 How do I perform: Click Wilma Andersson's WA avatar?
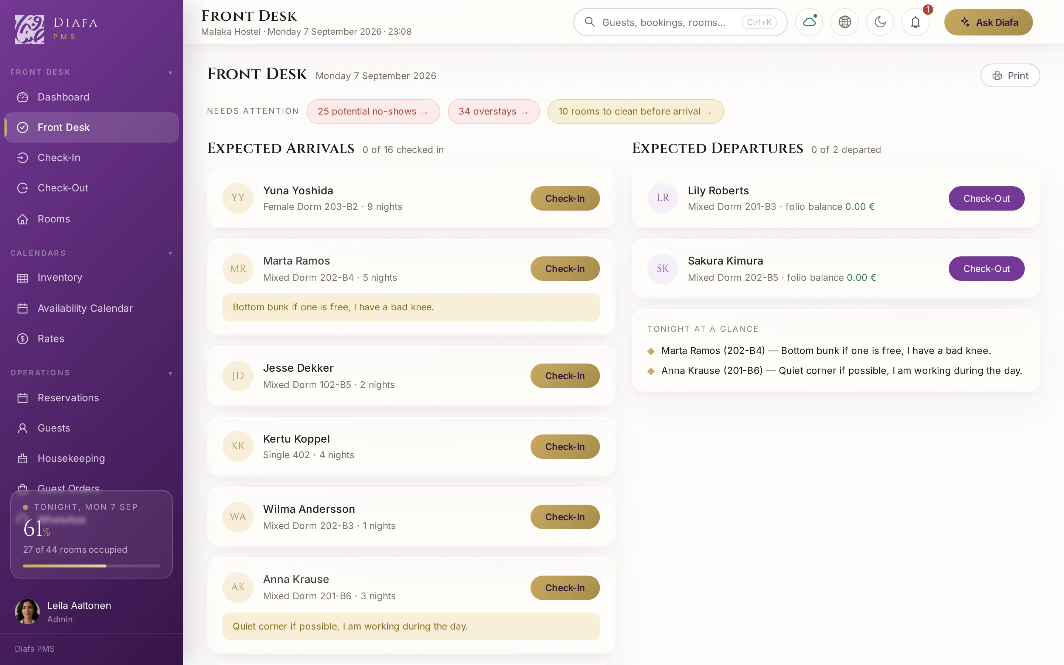tap(238, 517)
